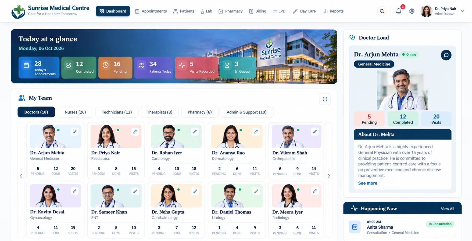Image resolution: width=472 pixels, height=241 pixels.
Task: Edit Dr. Meera Iyer's card
Action: pyautogui.click(x=315, y=191)
